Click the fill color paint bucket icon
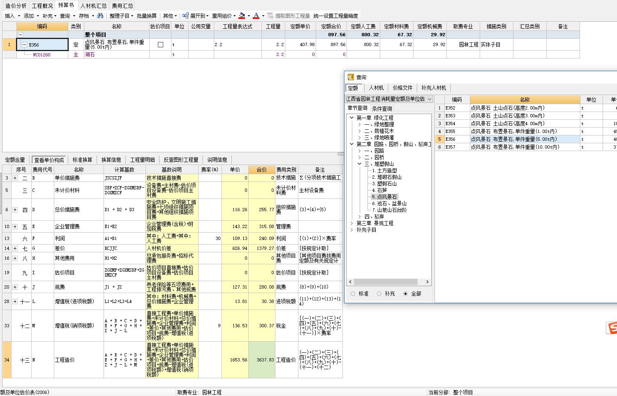The height and width of the screenshot is (396, 617). click(x=242, y=16)
